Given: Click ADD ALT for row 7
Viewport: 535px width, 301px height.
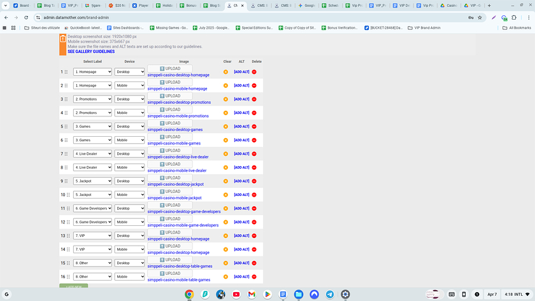Looking at the screenshot, I should pyautogui.click(x=241, y=154).
